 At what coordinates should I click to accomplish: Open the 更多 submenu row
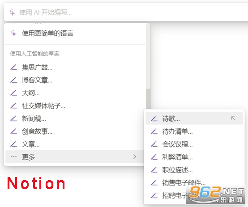tap(75, 157)
